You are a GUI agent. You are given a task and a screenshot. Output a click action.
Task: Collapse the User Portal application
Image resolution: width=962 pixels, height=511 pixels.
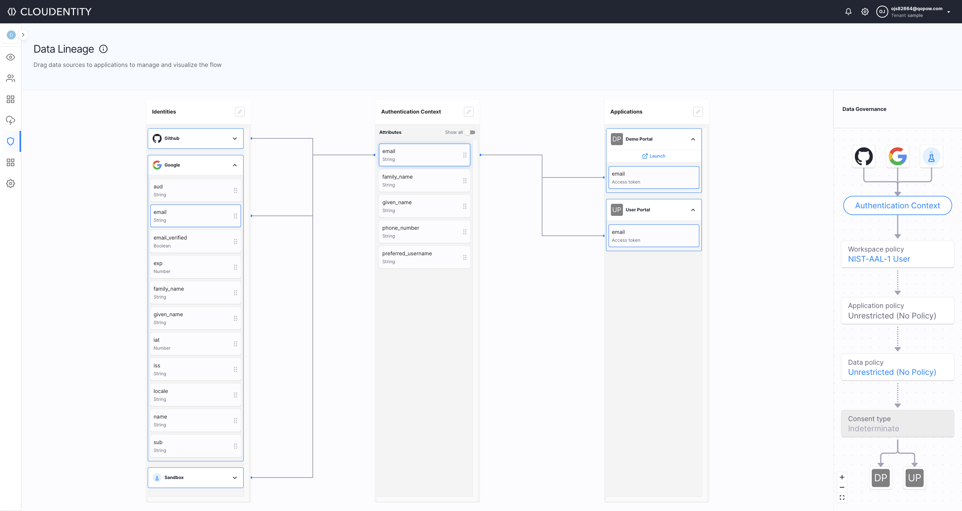pyautogui.click(x=693, y=210)
